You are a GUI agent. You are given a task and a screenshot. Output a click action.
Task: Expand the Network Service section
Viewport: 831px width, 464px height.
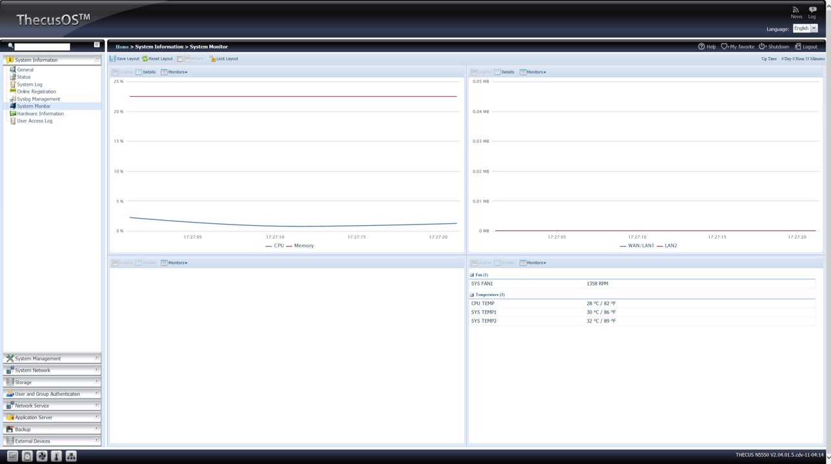(x=52, y=406)
